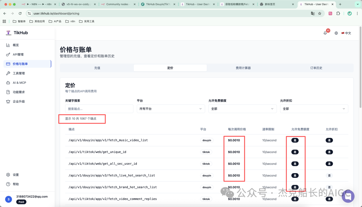Select 价格与账单 sidebar item
This screenshot has height=207, width=362.
click(x=27, y=64)
